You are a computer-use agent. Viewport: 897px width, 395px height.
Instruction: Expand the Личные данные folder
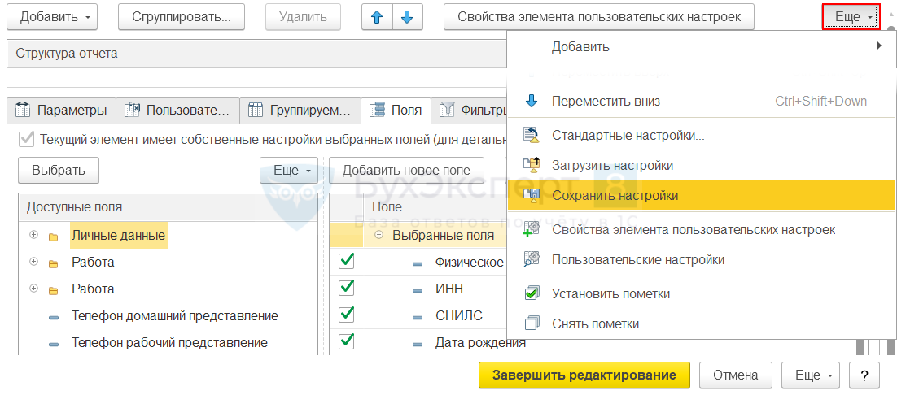pos(33,235)
